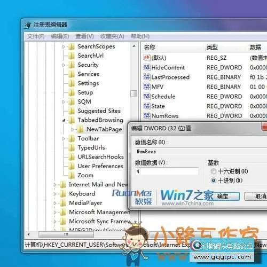The height and width of the screenshot is (267, 267).
Task: Click the tree horizontal scrollbar thumb
Action: click(66, 234)
